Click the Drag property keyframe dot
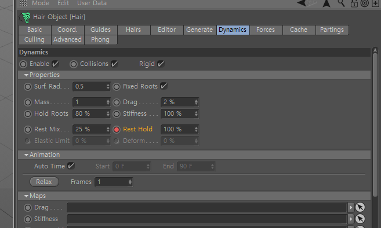This screenshot has height=228, width=381. tap(117, 102)
